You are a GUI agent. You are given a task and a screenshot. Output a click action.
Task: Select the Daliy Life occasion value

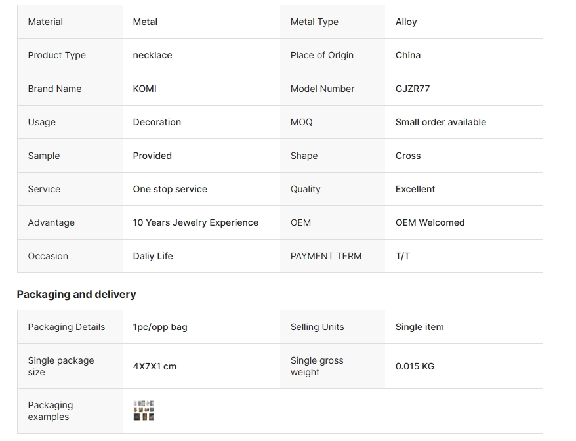click(152, 256)
